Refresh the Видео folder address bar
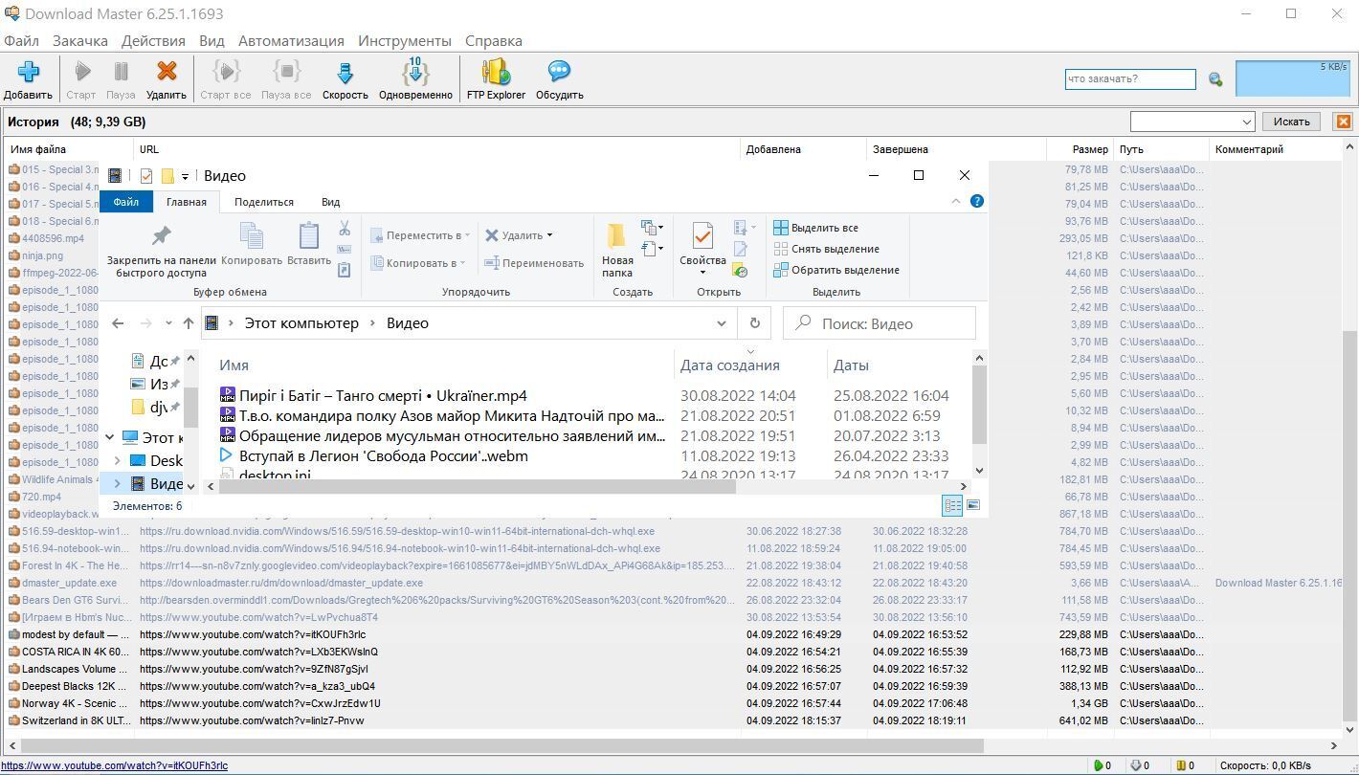Screen dimensions: 1359x775 click(755, 323)
